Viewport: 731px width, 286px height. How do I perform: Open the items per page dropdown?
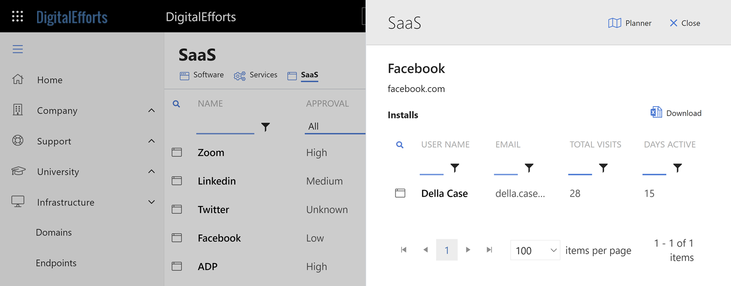click(536, 250)
